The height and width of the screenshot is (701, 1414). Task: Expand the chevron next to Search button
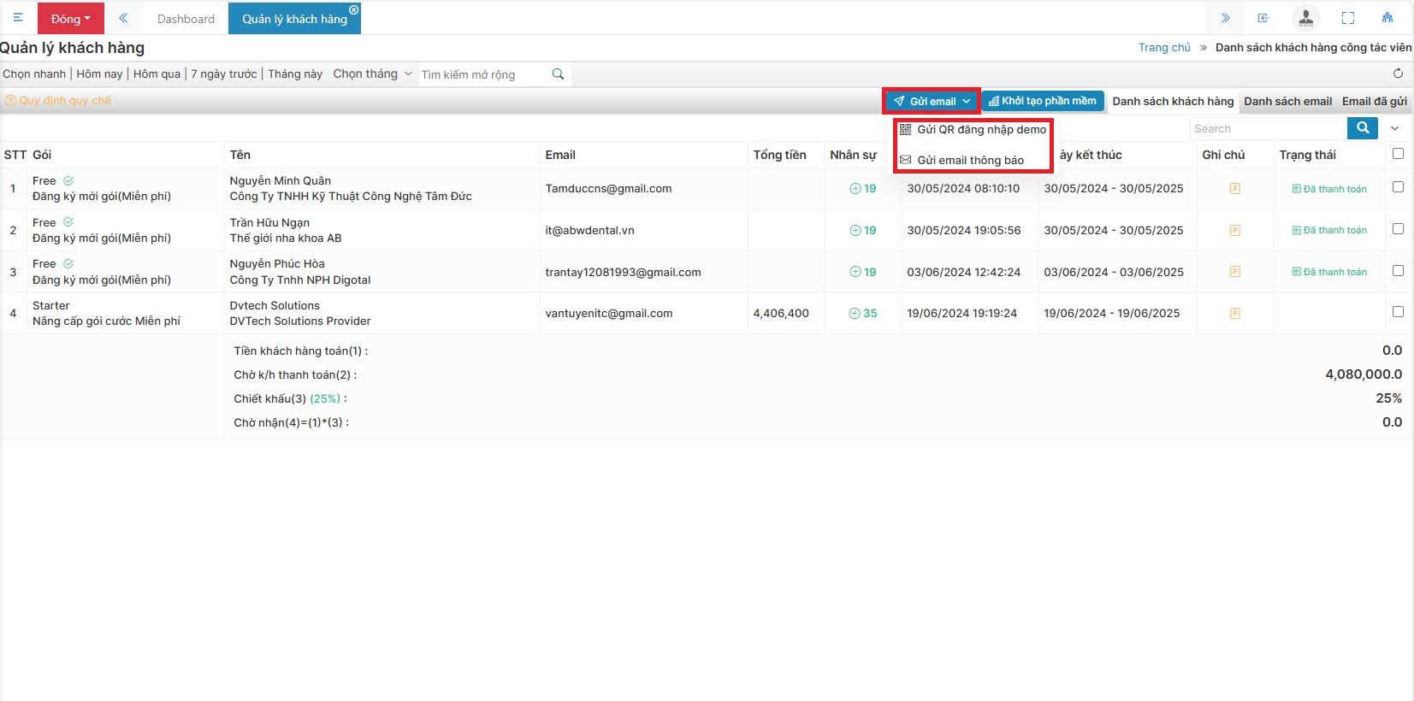tap(1395, 128)
